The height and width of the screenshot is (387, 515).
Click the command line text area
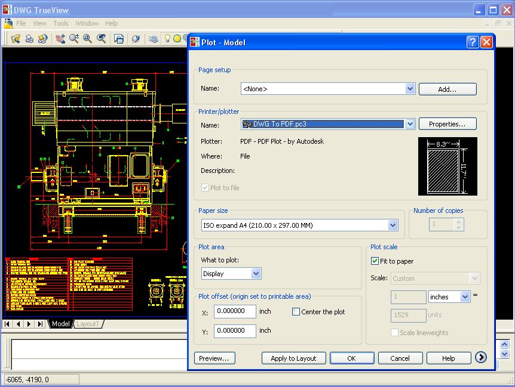tap(100, 354)
